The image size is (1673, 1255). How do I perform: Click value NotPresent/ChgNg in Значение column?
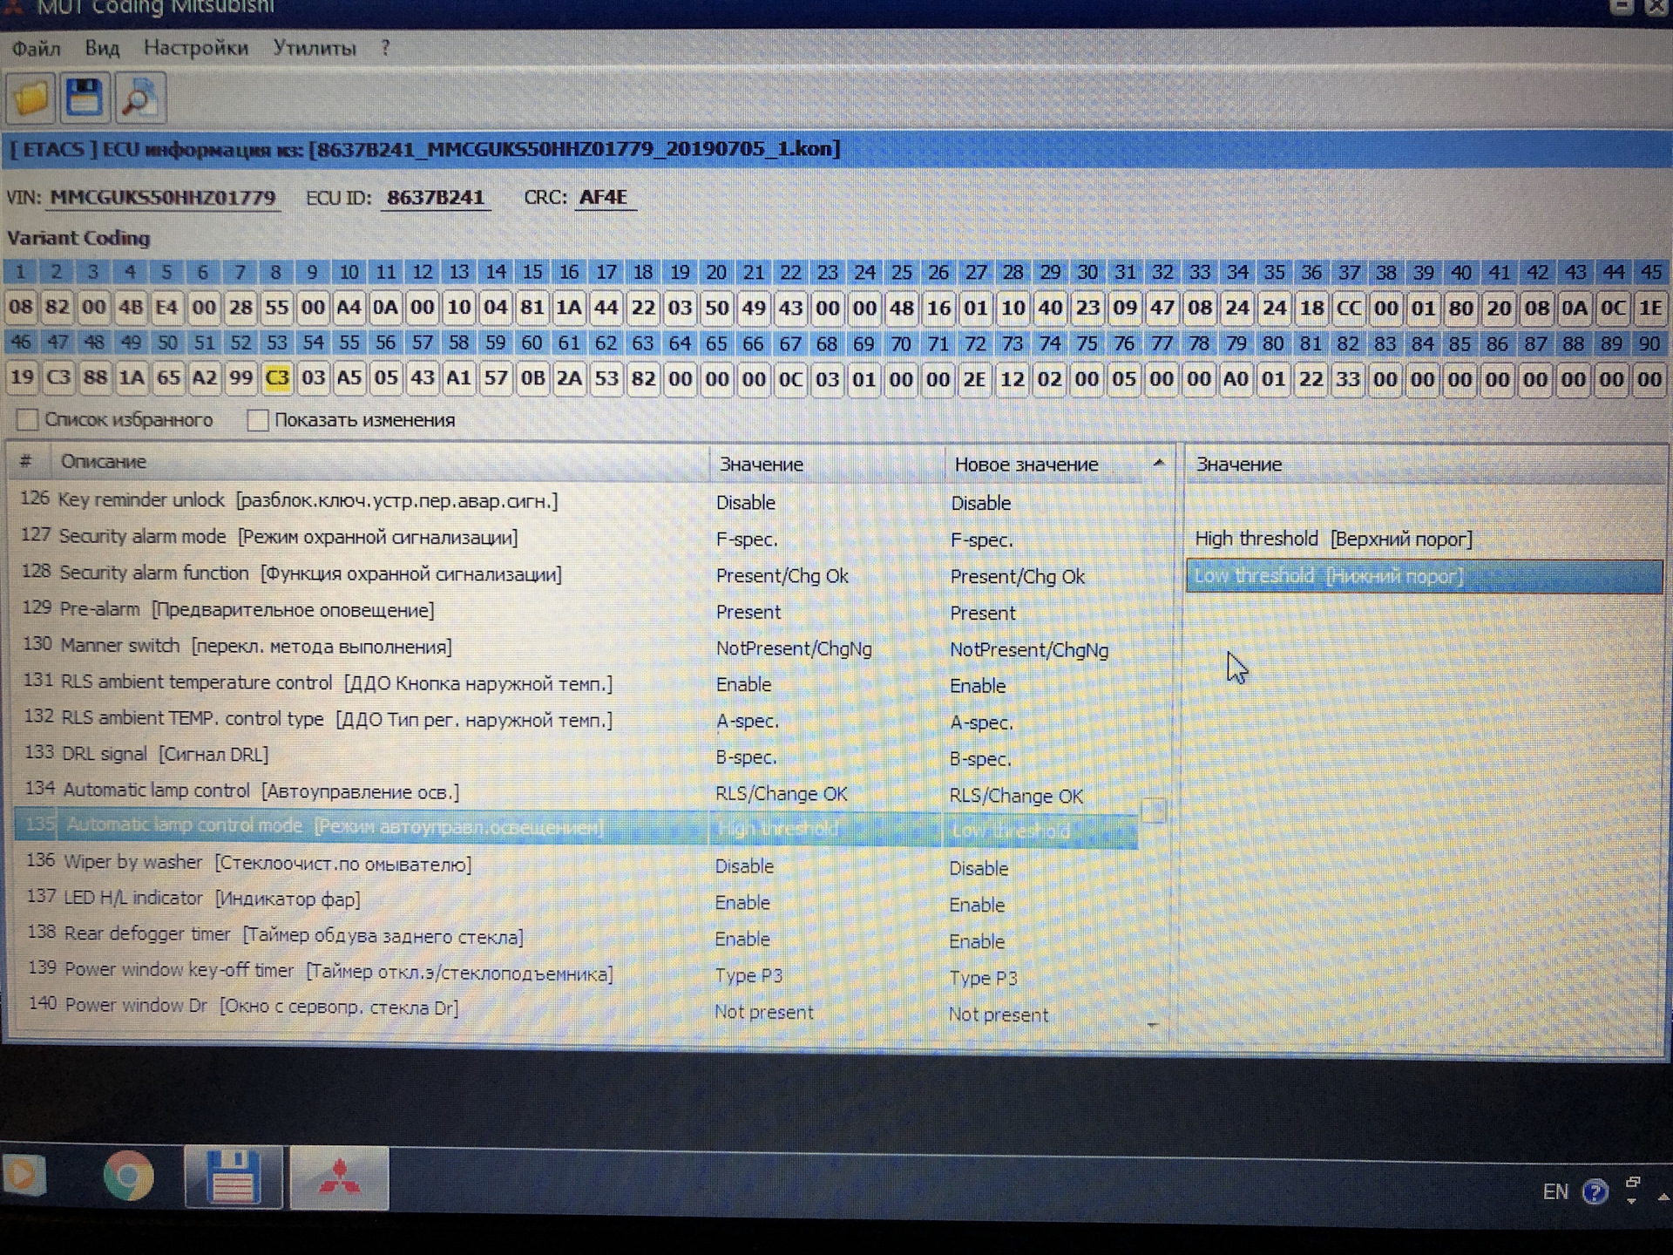(x=794, y=649)
